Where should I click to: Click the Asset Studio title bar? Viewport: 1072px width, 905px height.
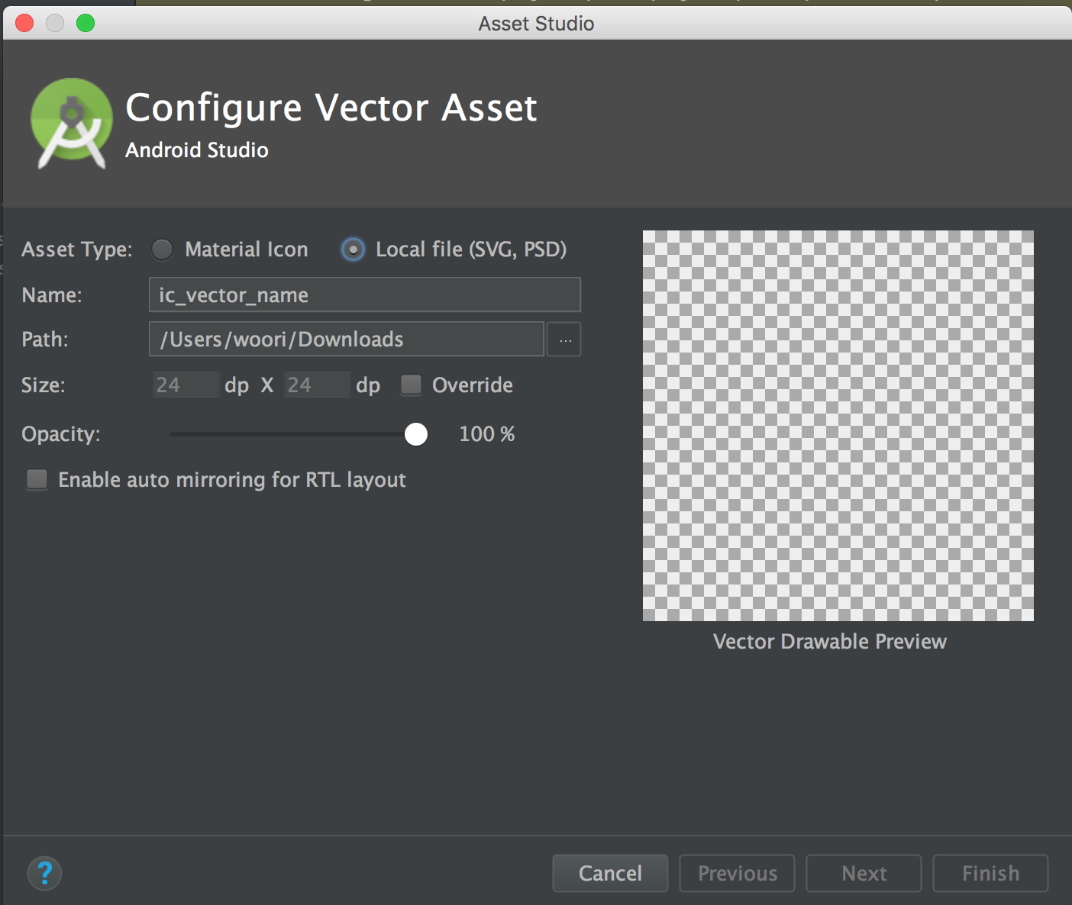(534, 23)
